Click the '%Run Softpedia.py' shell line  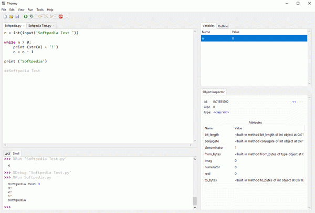point(32,177)
